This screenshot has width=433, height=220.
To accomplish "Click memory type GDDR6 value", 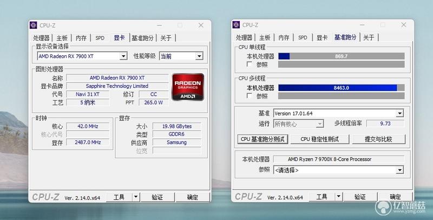I will (x=177, y=134).
